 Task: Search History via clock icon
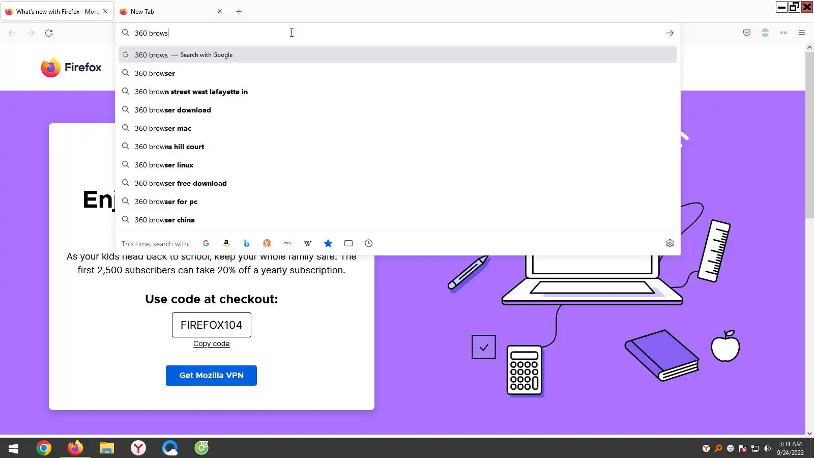click(369, 243)
